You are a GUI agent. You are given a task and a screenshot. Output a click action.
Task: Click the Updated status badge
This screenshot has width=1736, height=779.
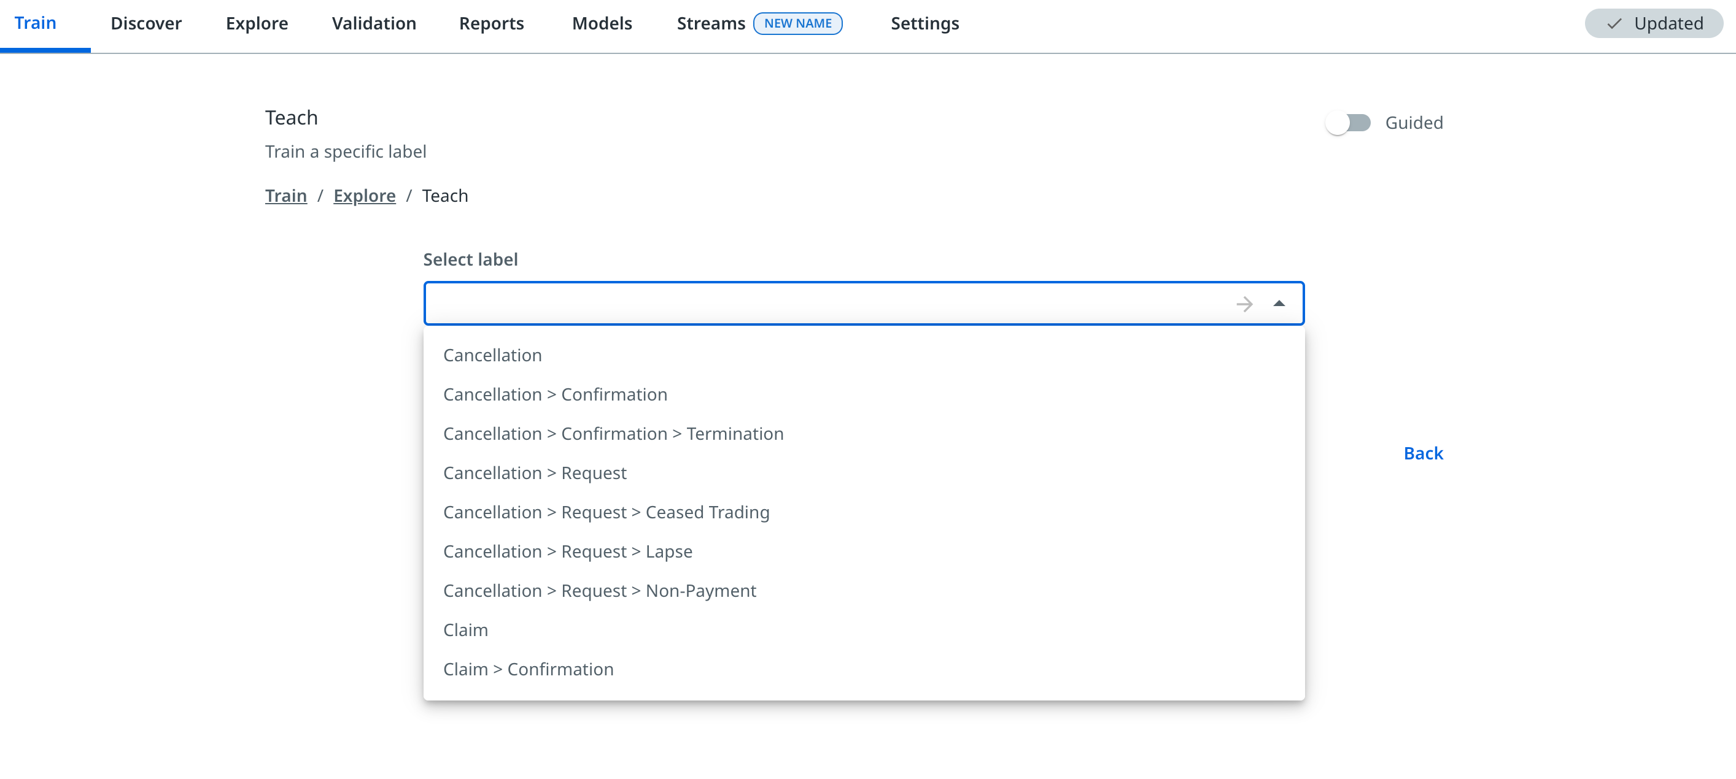click(x=1653, y=23)
